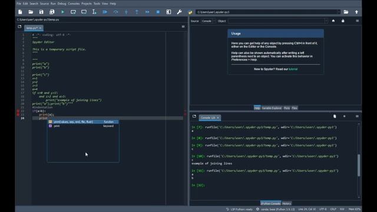
Task: Switch to the History tab
Action: (287, 204)
